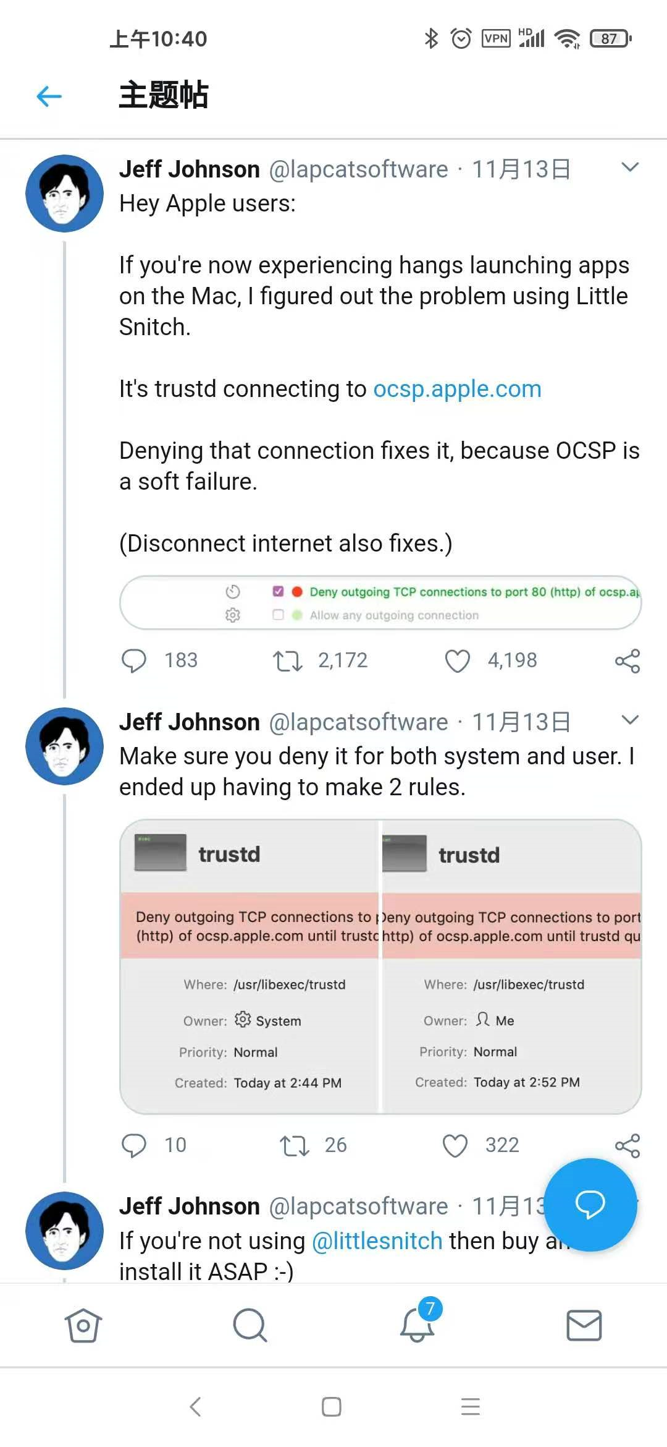Like the first tweet with 4,198 likes
Viewport: 667px width, 1447px height.
click(x=458, y=660)
